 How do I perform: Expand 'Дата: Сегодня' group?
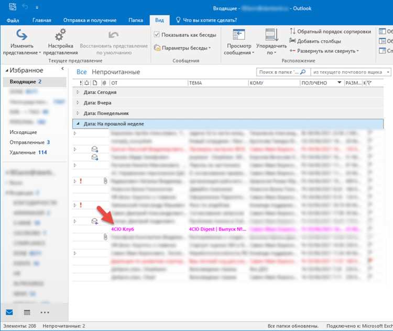pyautogui.click(x=78, y=92)
